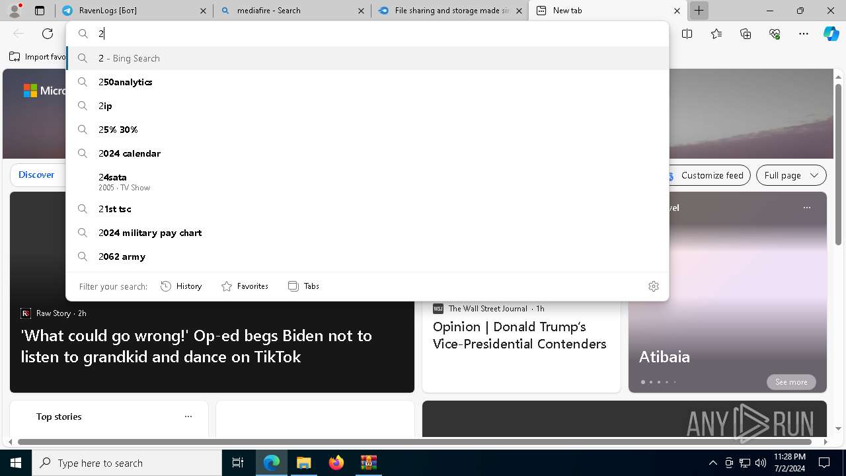Viewport: 846px width, 476px height.
Task: Open Browser essentials heart icon
Action: [x=775, y=34]
